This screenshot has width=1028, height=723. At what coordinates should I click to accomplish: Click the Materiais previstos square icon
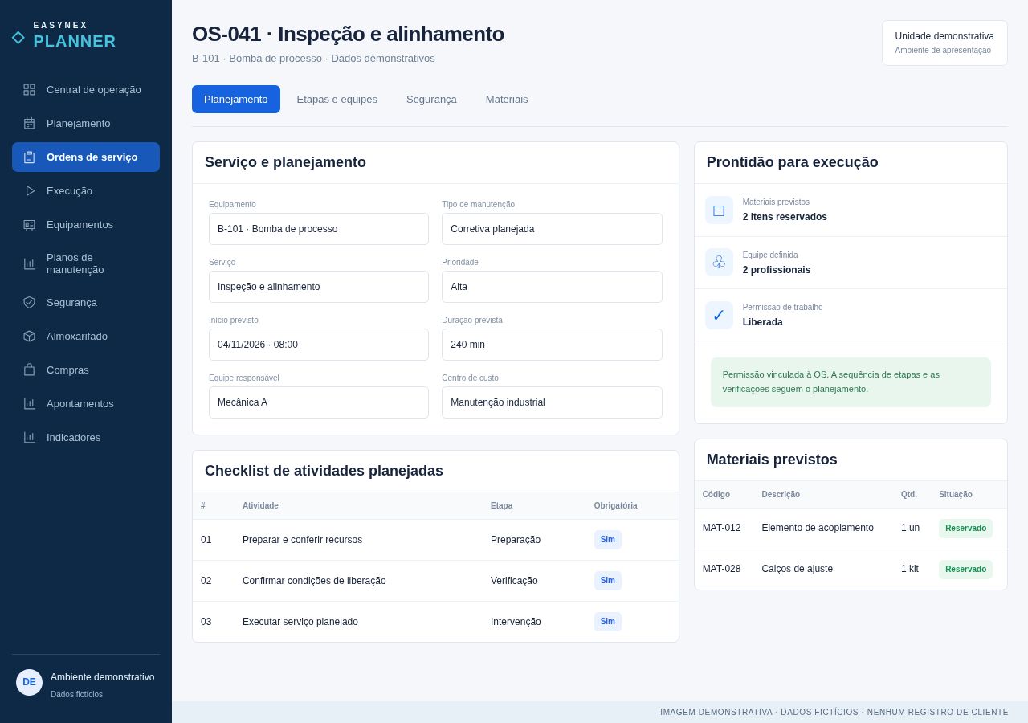point(719,210)
